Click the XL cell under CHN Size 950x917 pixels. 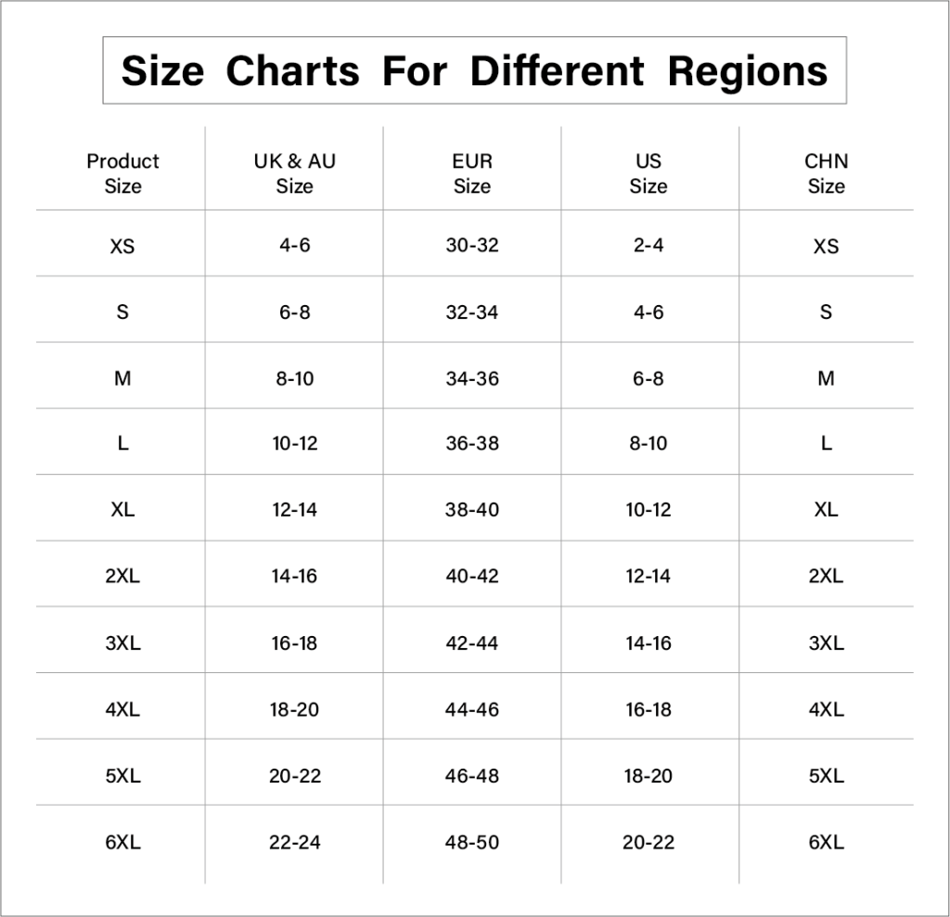(x=826, y=509)
